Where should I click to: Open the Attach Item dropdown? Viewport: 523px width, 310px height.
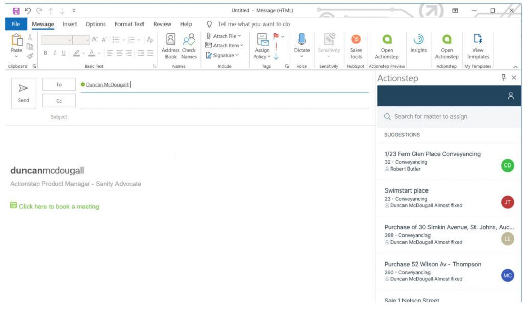[224, 45]
